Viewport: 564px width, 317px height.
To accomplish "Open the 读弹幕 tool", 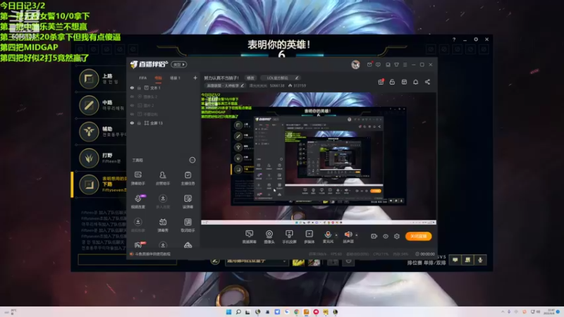I will click(188, 201).
